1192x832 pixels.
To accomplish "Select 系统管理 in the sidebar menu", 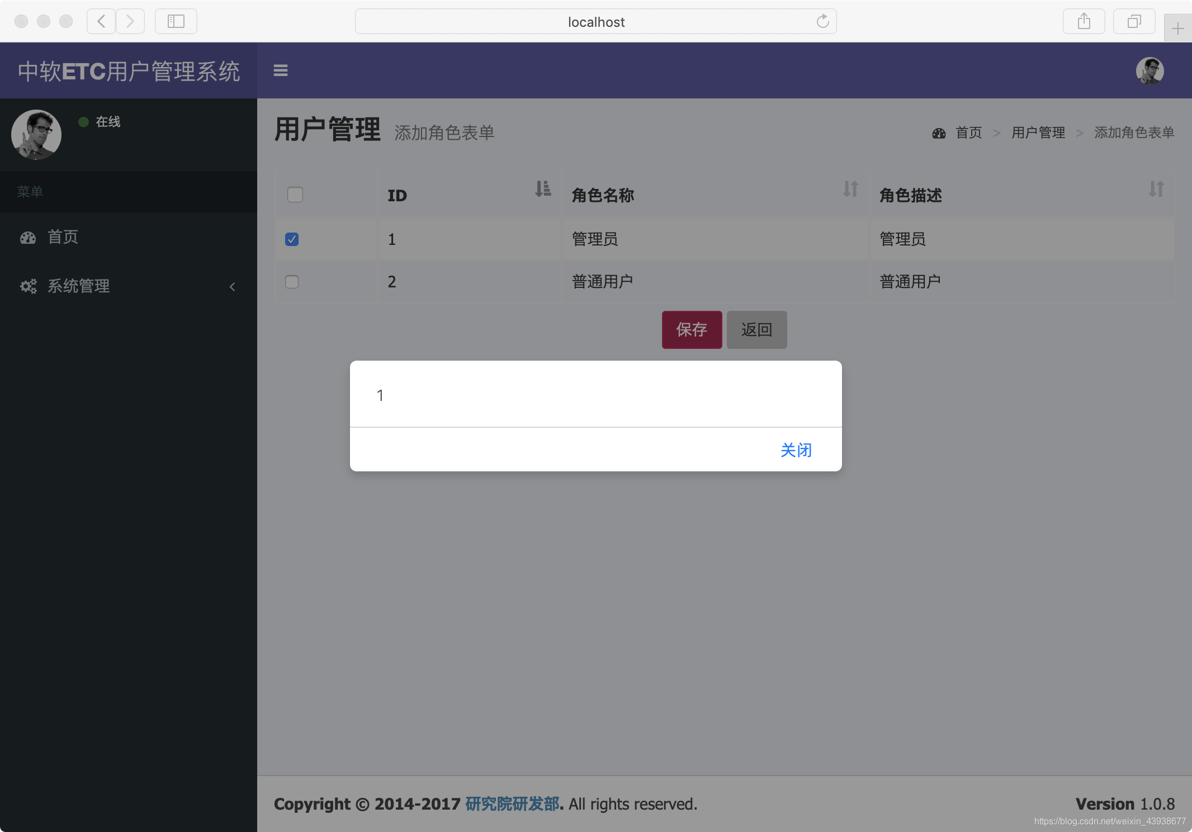I will click(x=78, y=286).
